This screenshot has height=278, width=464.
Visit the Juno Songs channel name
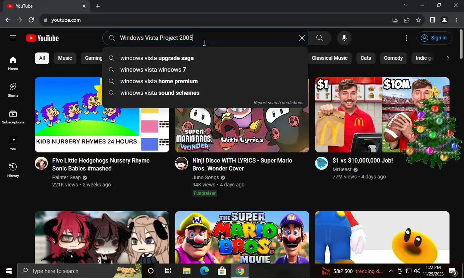(206, 177)
